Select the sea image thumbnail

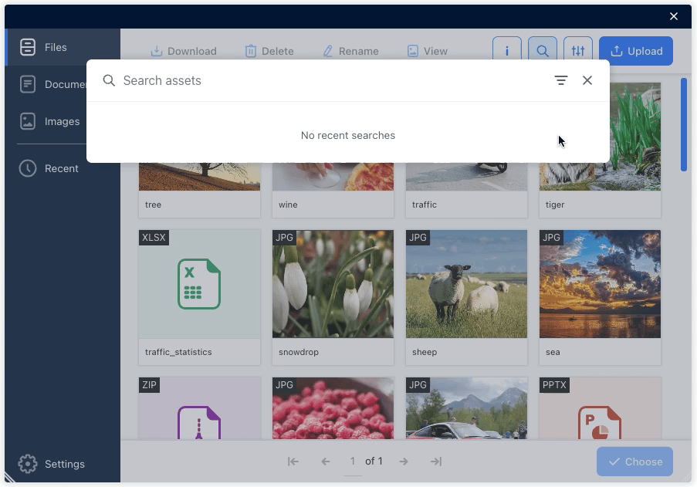coord(600,284)
